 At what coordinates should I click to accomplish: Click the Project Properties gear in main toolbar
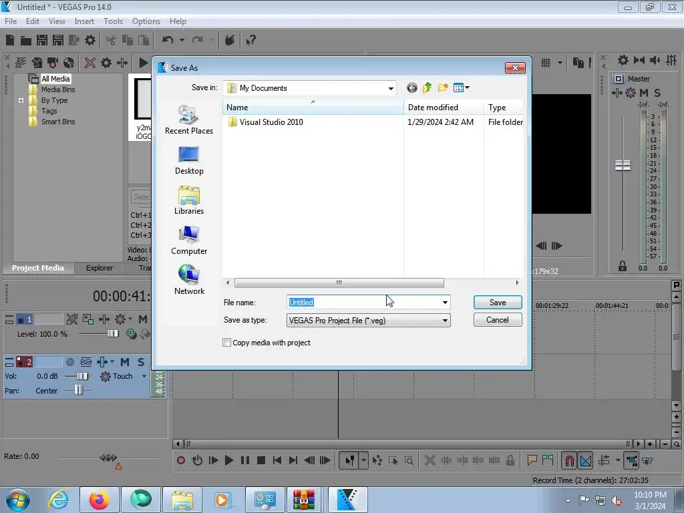click(x=90, y=41)
